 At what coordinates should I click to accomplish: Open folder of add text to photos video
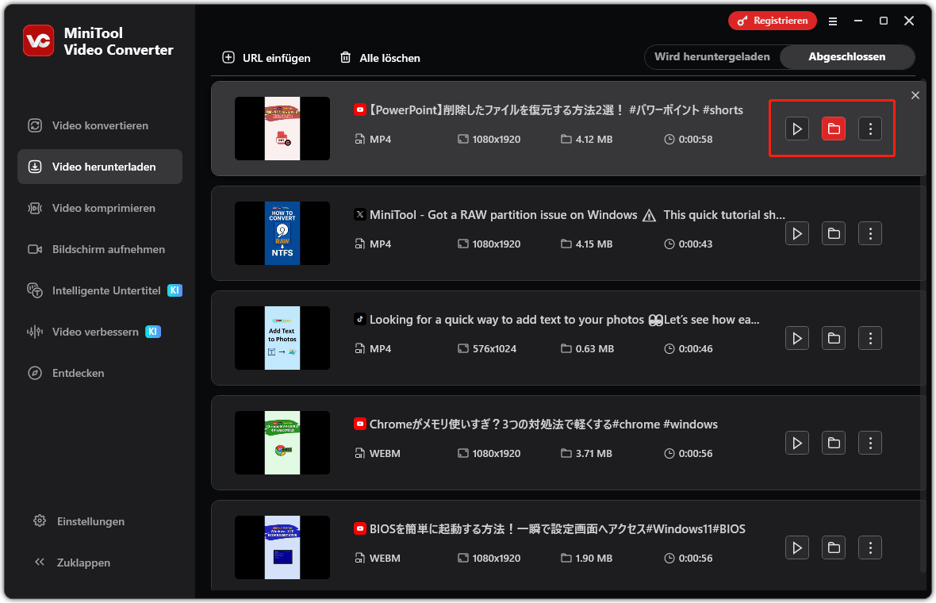coord(834,339)
